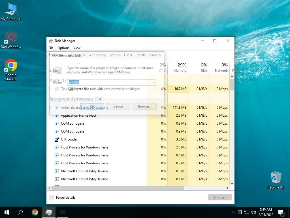This screenshot has width=290, height=218.
Task: Open the Google Chrome desktop shortcut
Action: click(11, 70)
